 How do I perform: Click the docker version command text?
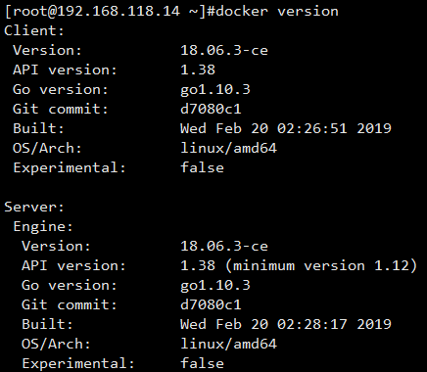[x=277, y=12]
